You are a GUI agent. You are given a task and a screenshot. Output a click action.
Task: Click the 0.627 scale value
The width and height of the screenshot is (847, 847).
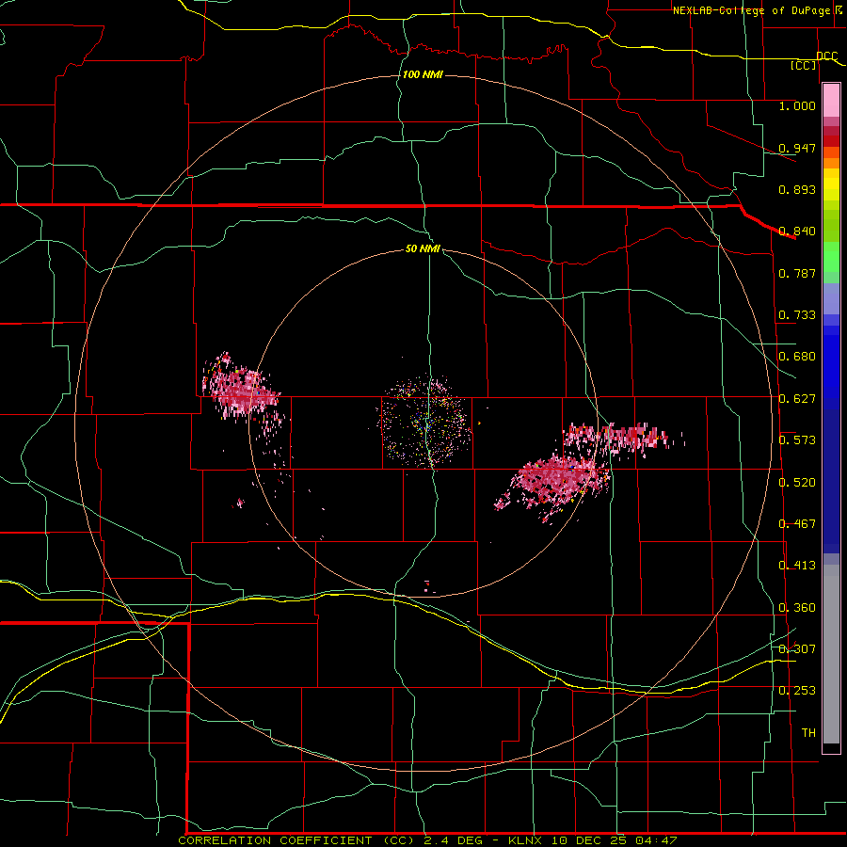pos(797,399)
